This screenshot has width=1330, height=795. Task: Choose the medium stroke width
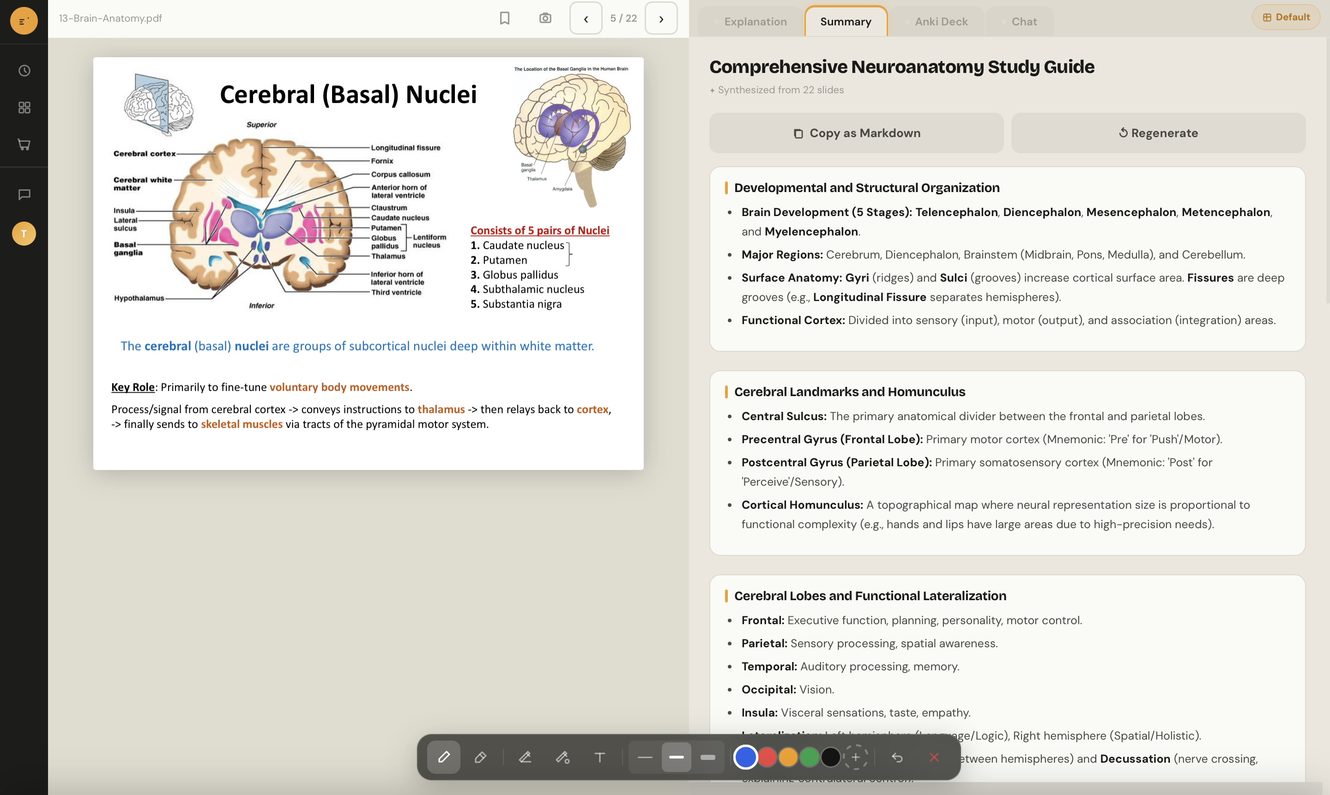pyautogui.click(x=676, y=757)
